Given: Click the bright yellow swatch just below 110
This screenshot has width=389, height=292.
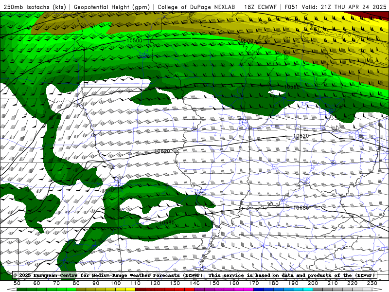Looking at the screenshot, I should (130, 290).
